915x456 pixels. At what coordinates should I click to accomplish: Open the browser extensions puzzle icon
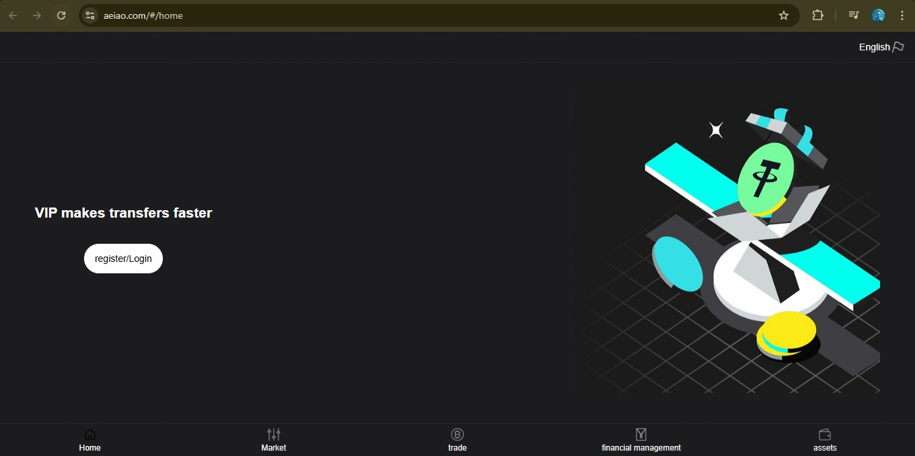[818, 15]
